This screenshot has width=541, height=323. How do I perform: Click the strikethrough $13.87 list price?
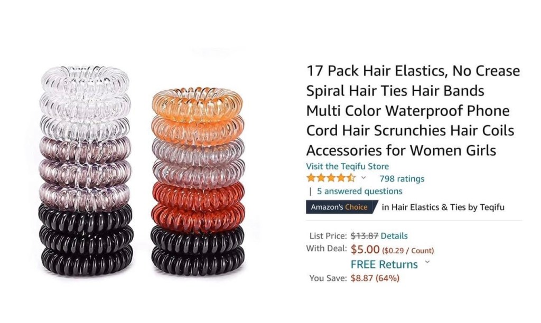pos(365,236)
